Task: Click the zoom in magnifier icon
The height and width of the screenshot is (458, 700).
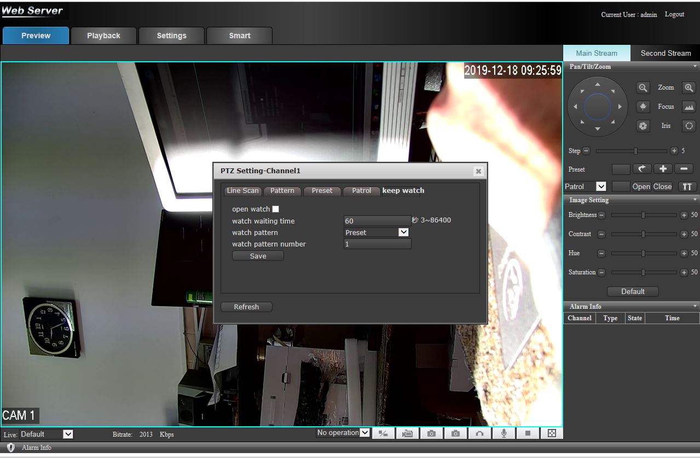Action: (x=689, y=87)
